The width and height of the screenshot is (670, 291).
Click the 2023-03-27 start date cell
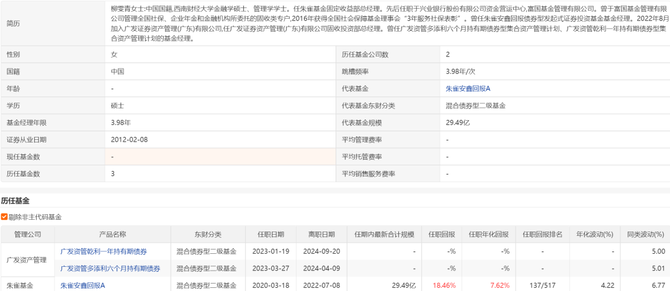270,268
